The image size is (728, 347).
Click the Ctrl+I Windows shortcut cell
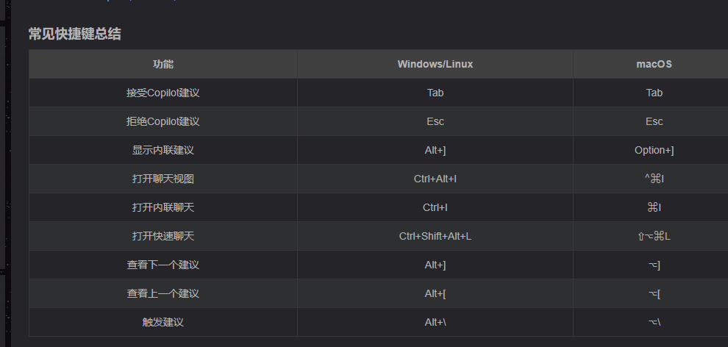tap(435, 207)
